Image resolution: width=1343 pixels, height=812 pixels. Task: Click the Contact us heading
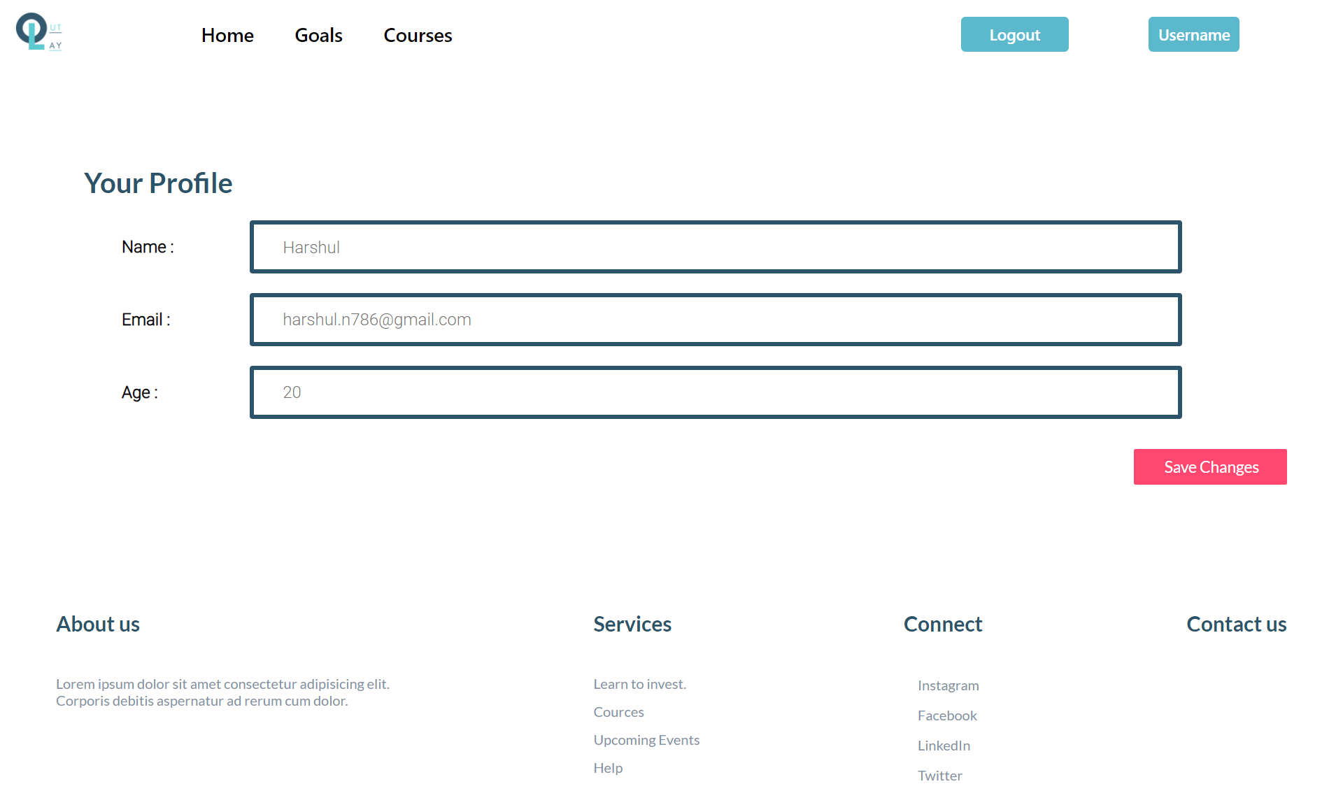(x=1236, y=624)
